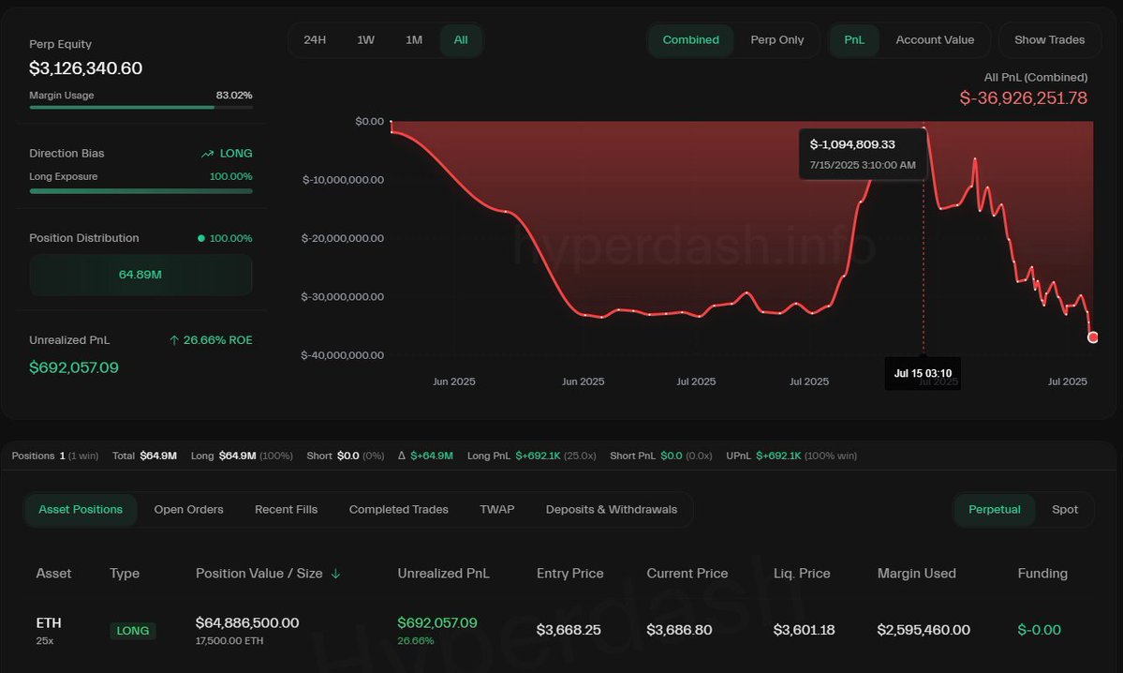Click the Jul 15 03:10 crosshair label
This screenshot has height=673, width=1123.
click(923, 373)
